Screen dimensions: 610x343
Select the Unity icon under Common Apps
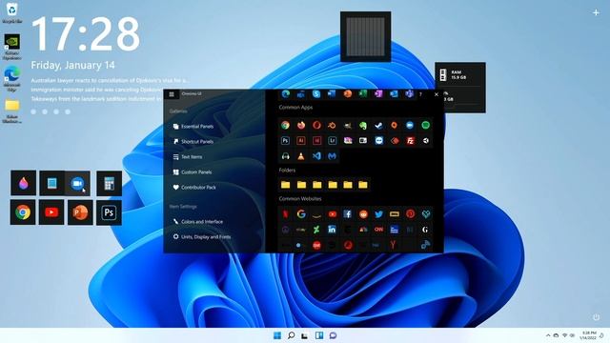pyautogui.click(x=426, y=141)
